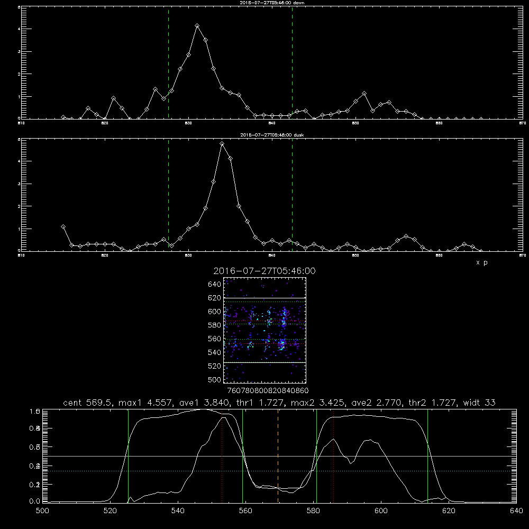
Task: Click the orange dashed center line in the bottom plot
Action: click(278, 455)
